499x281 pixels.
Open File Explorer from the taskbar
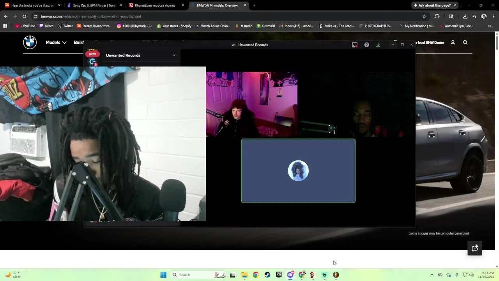pos(244,275)
